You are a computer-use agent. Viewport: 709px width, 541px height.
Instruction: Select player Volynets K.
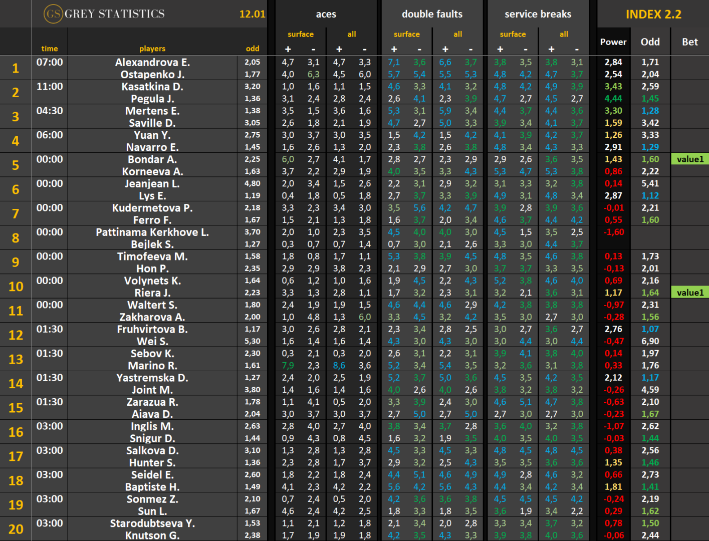[152, 281]
